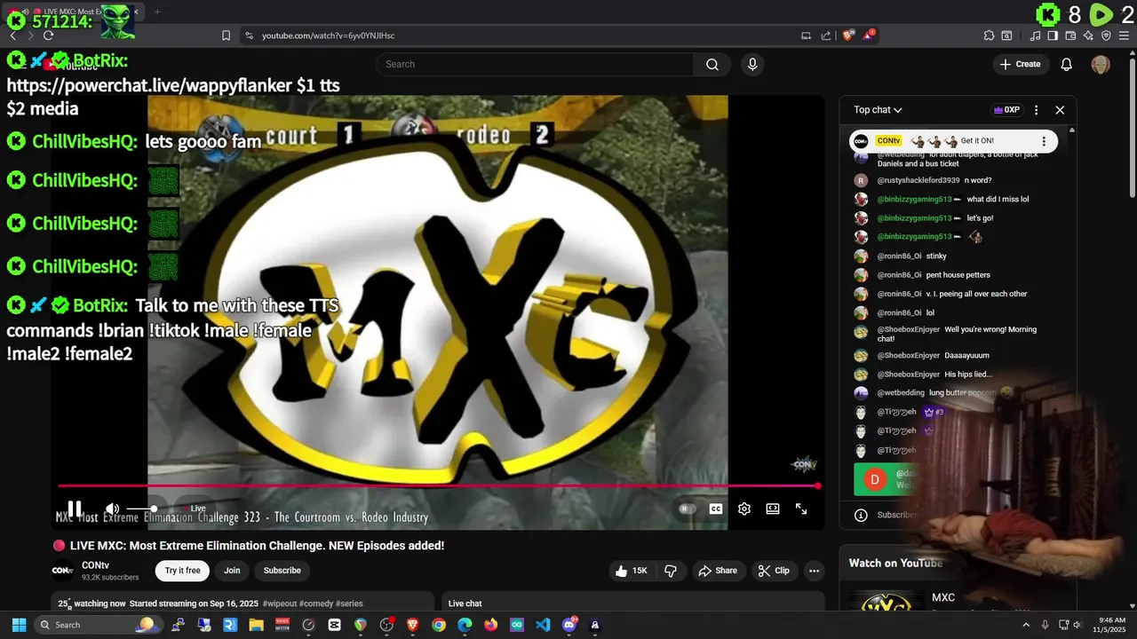Open Brave VPN shield icon
Image resolution: width=1137 pixels, height=639 pixels.
click(1106, 35)
